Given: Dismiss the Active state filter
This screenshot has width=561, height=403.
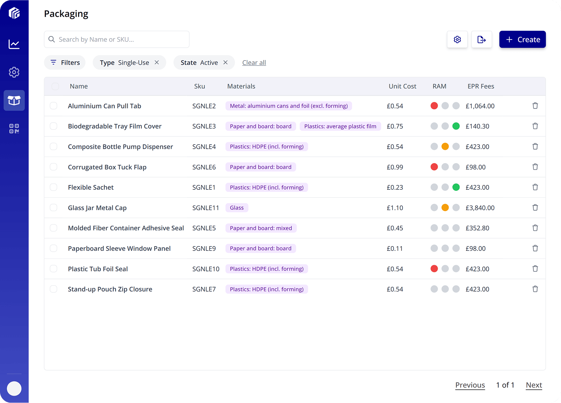Looking at the screenshot, I should pos(225,62).
